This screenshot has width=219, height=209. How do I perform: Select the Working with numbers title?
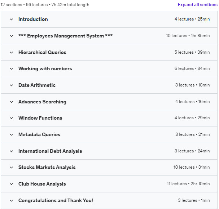pos(45,68)
